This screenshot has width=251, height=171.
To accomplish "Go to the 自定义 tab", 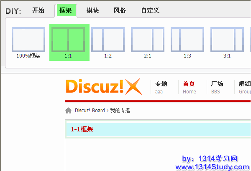I will (x=150, y=10).
